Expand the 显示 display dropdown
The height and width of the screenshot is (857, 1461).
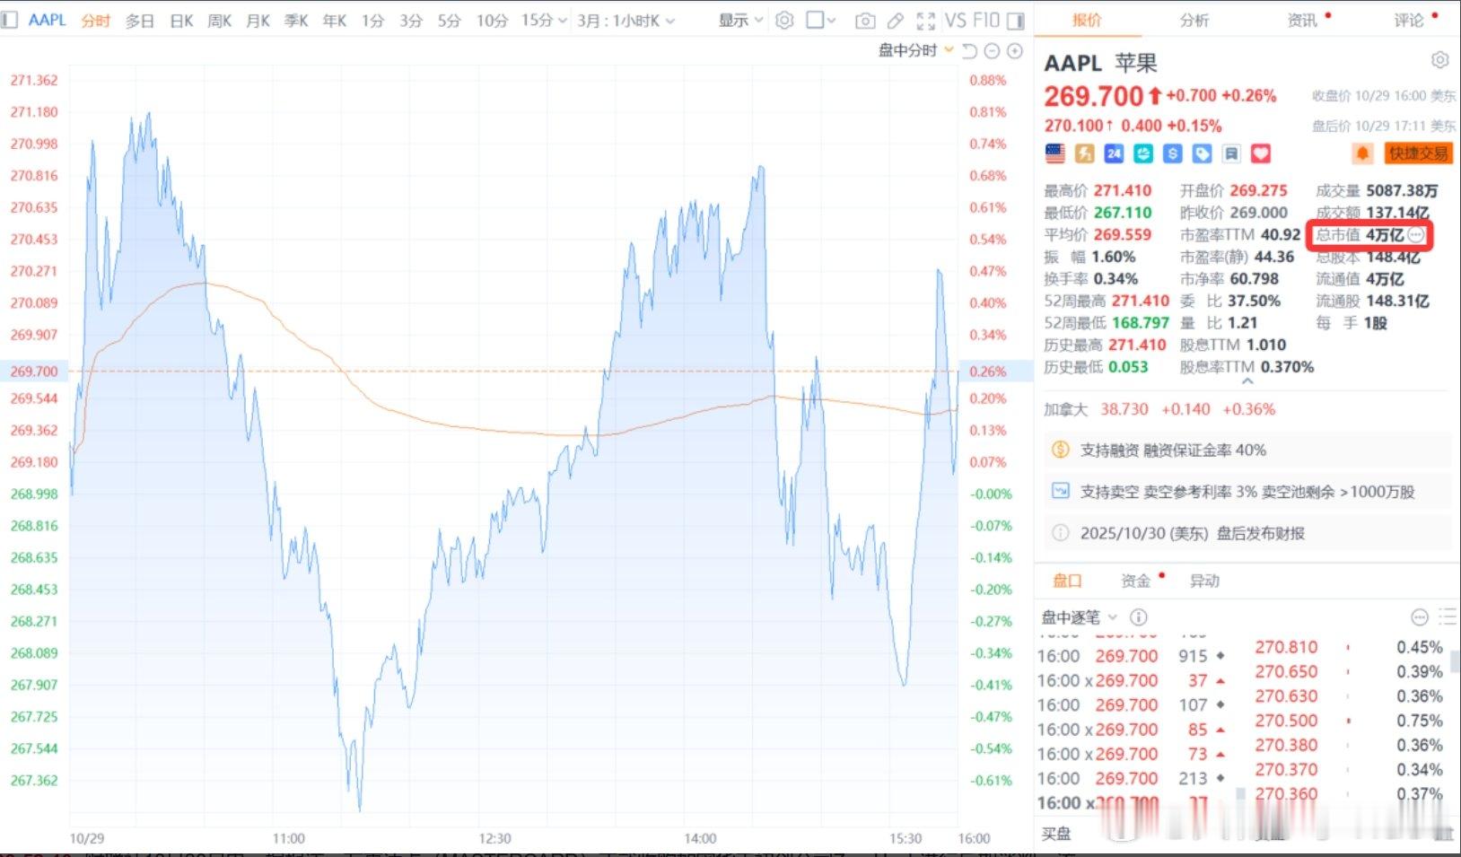click(x=740, y=20)
